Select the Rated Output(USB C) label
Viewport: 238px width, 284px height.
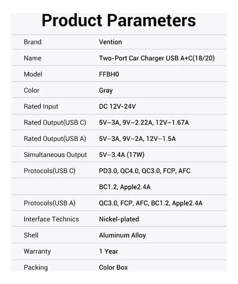[x=55, y=123]
